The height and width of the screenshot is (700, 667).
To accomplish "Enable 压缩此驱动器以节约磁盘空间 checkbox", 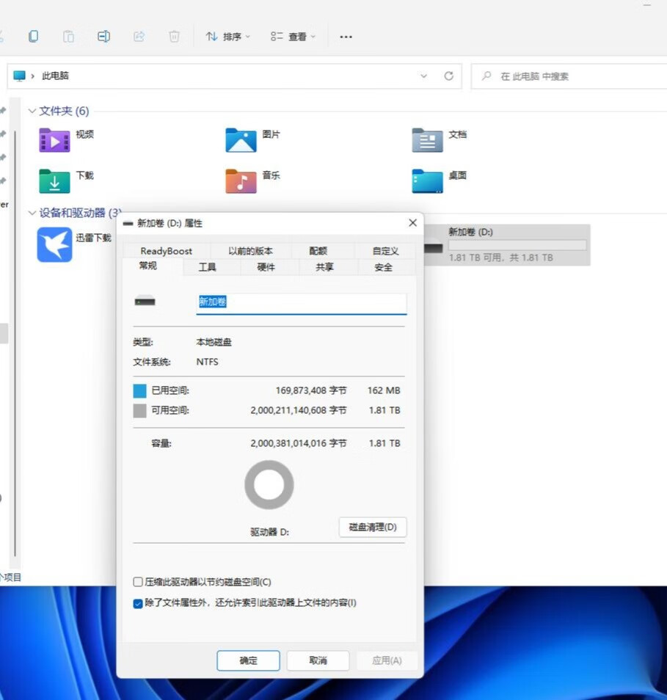I will click(x=138, y=582).
